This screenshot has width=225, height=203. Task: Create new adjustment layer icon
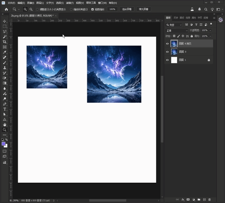194,200
